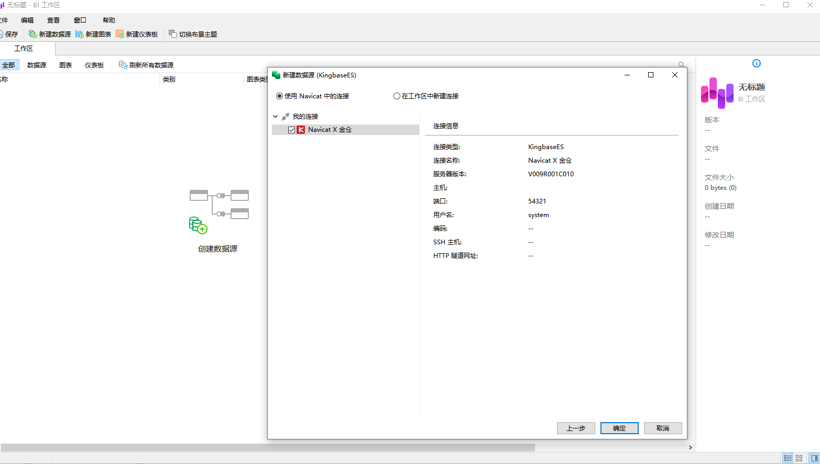Maximize the 新建数据源 dialog
Screen dimensions: 820x464
pyautogui.click(x=651, y=75)
